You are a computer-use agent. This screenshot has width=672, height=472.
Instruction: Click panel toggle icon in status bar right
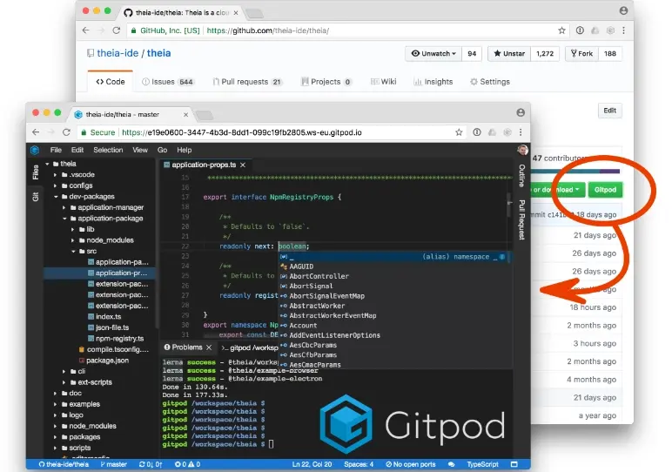pos(514,464)
